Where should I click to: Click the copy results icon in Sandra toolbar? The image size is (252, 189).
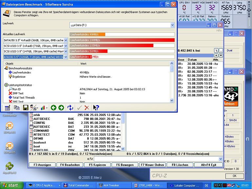(x=17, y=108)
